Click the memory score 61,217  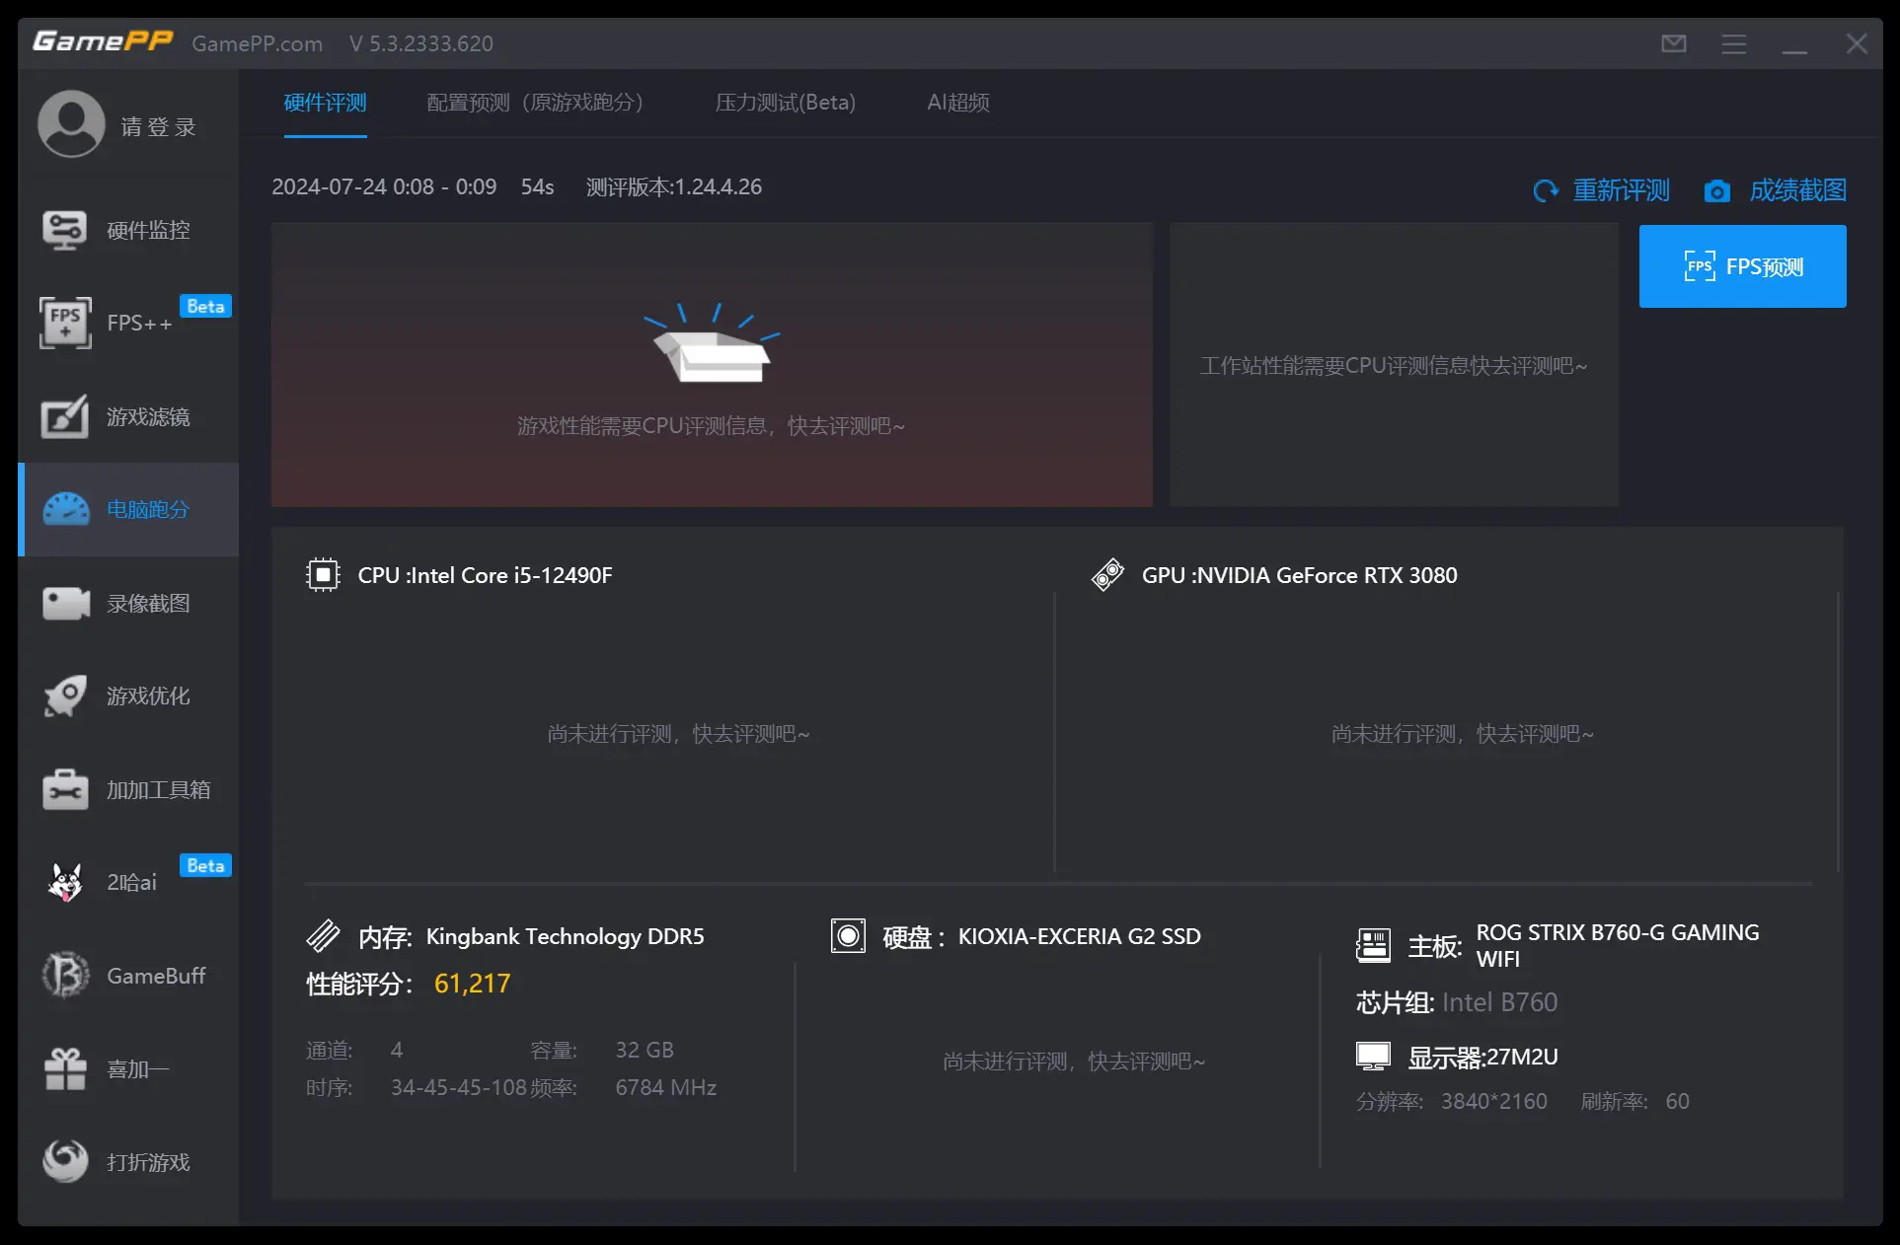click(x=473, y=984)
